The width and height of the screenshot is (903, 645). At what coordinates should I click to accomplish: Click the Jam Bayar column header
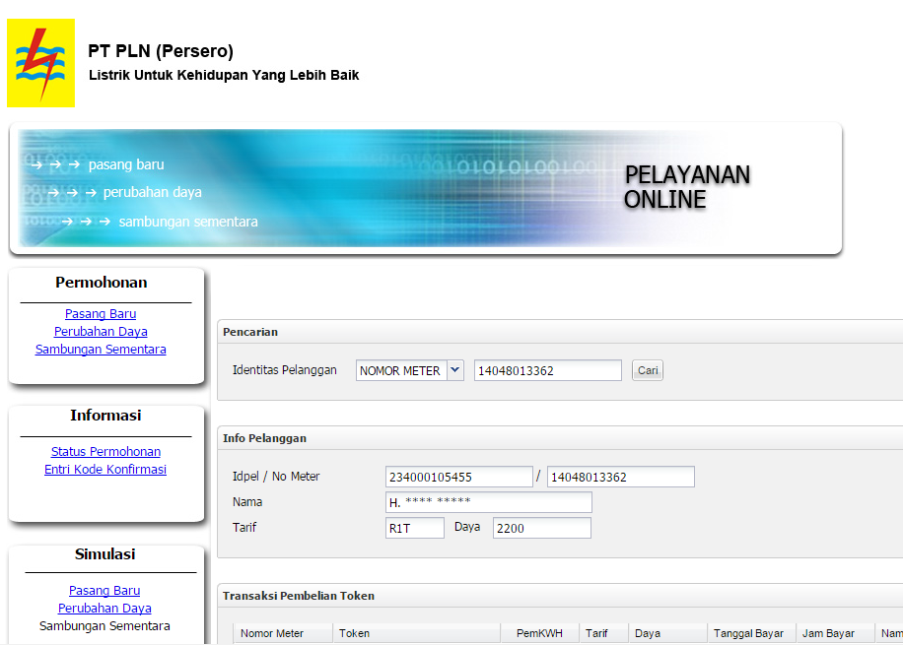point(835,633)
